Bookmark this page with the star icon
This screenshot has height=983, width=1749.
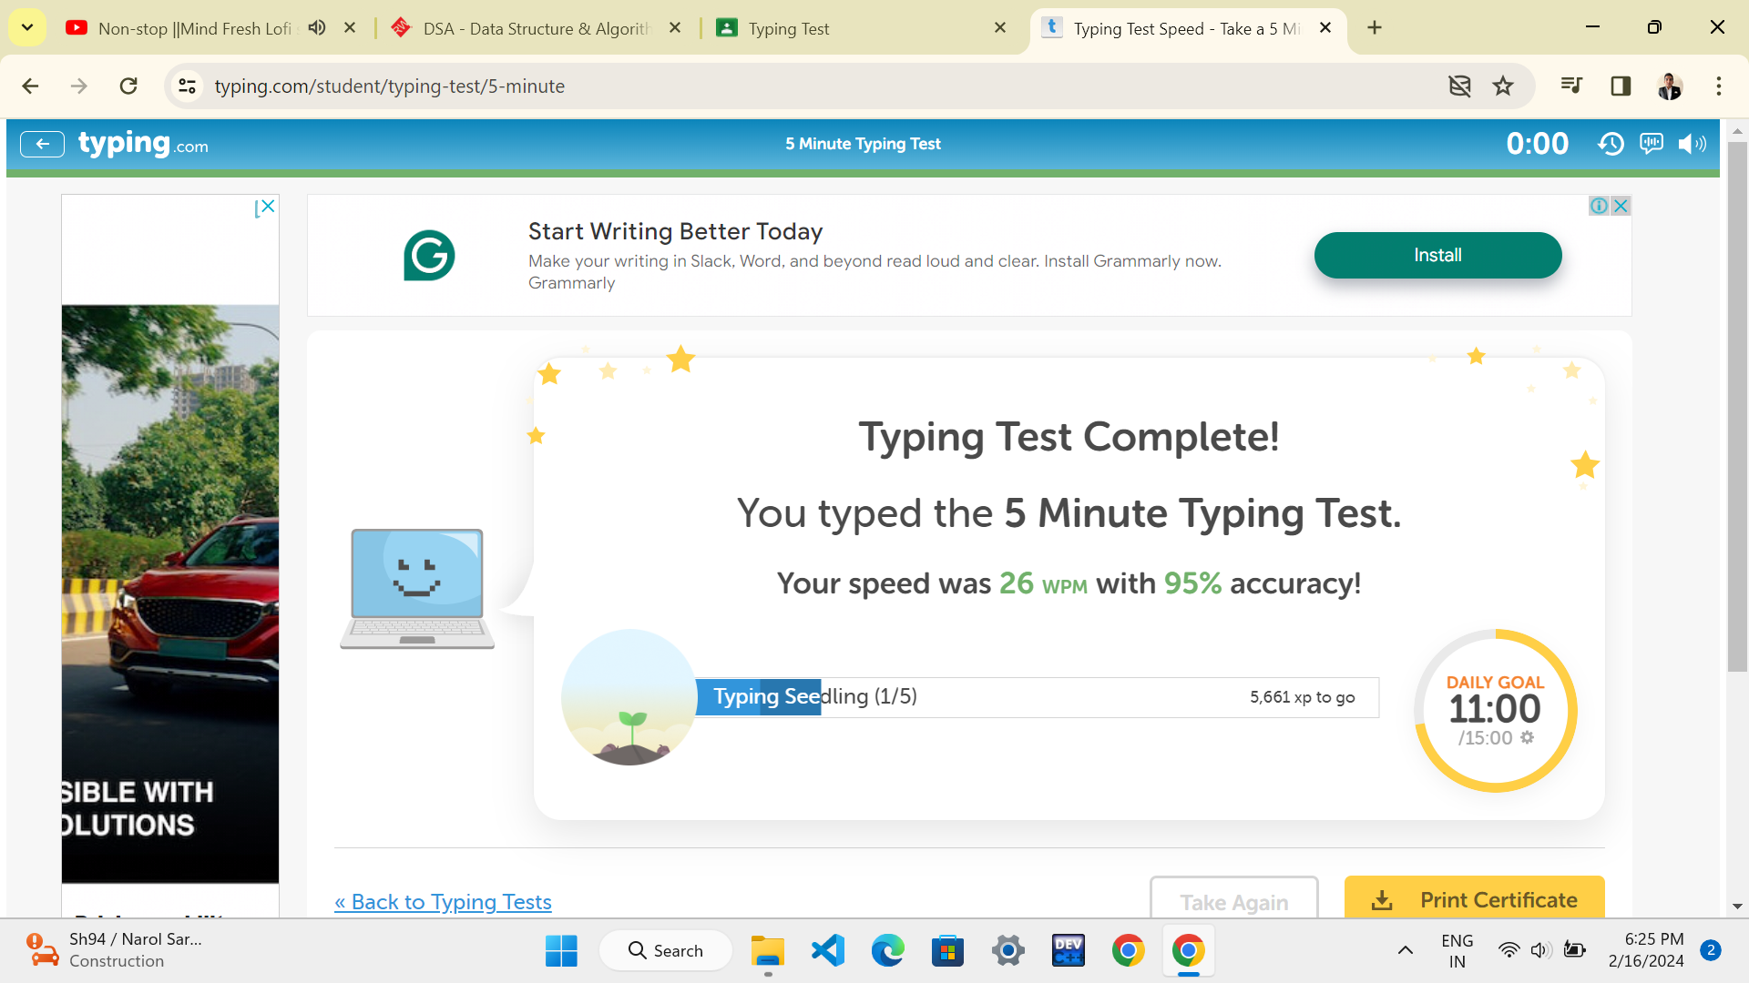pos(1503,86)
